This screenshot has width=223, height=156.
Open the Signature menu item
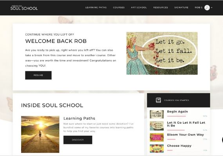[181, 7]
